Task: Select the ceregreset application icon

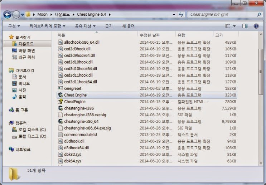Action: (61, 88)
